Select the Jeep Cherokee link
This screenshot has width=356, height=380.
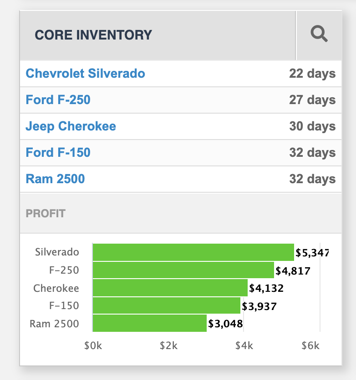[71, 126]
